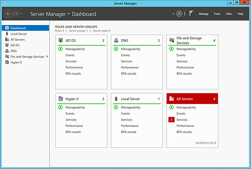Screen dimensions: 251x169
Task: Expand File and Storage Services sidebar arrow
Action: coord(47,57)
